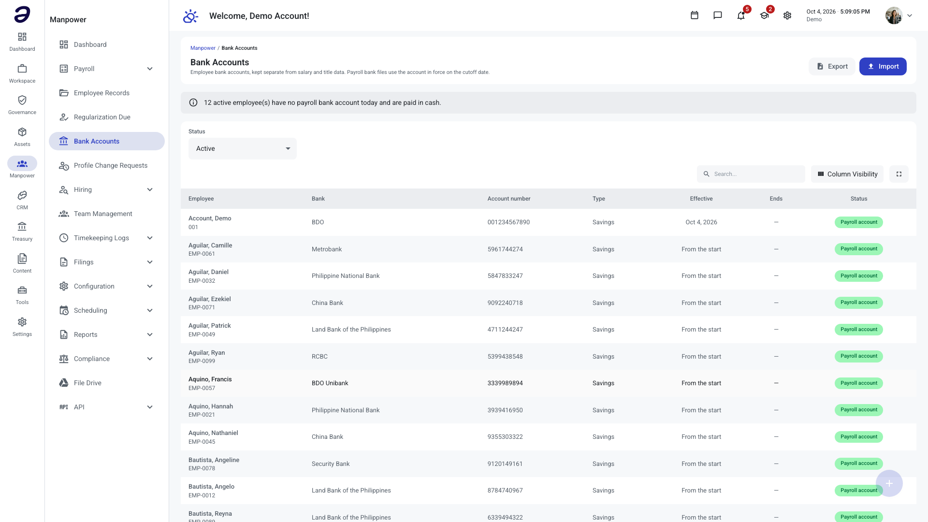Image resolution: width=928 pixels, height=522 pixels.
Task: Sort by Effective column header
Action: (x=701, y=199)
